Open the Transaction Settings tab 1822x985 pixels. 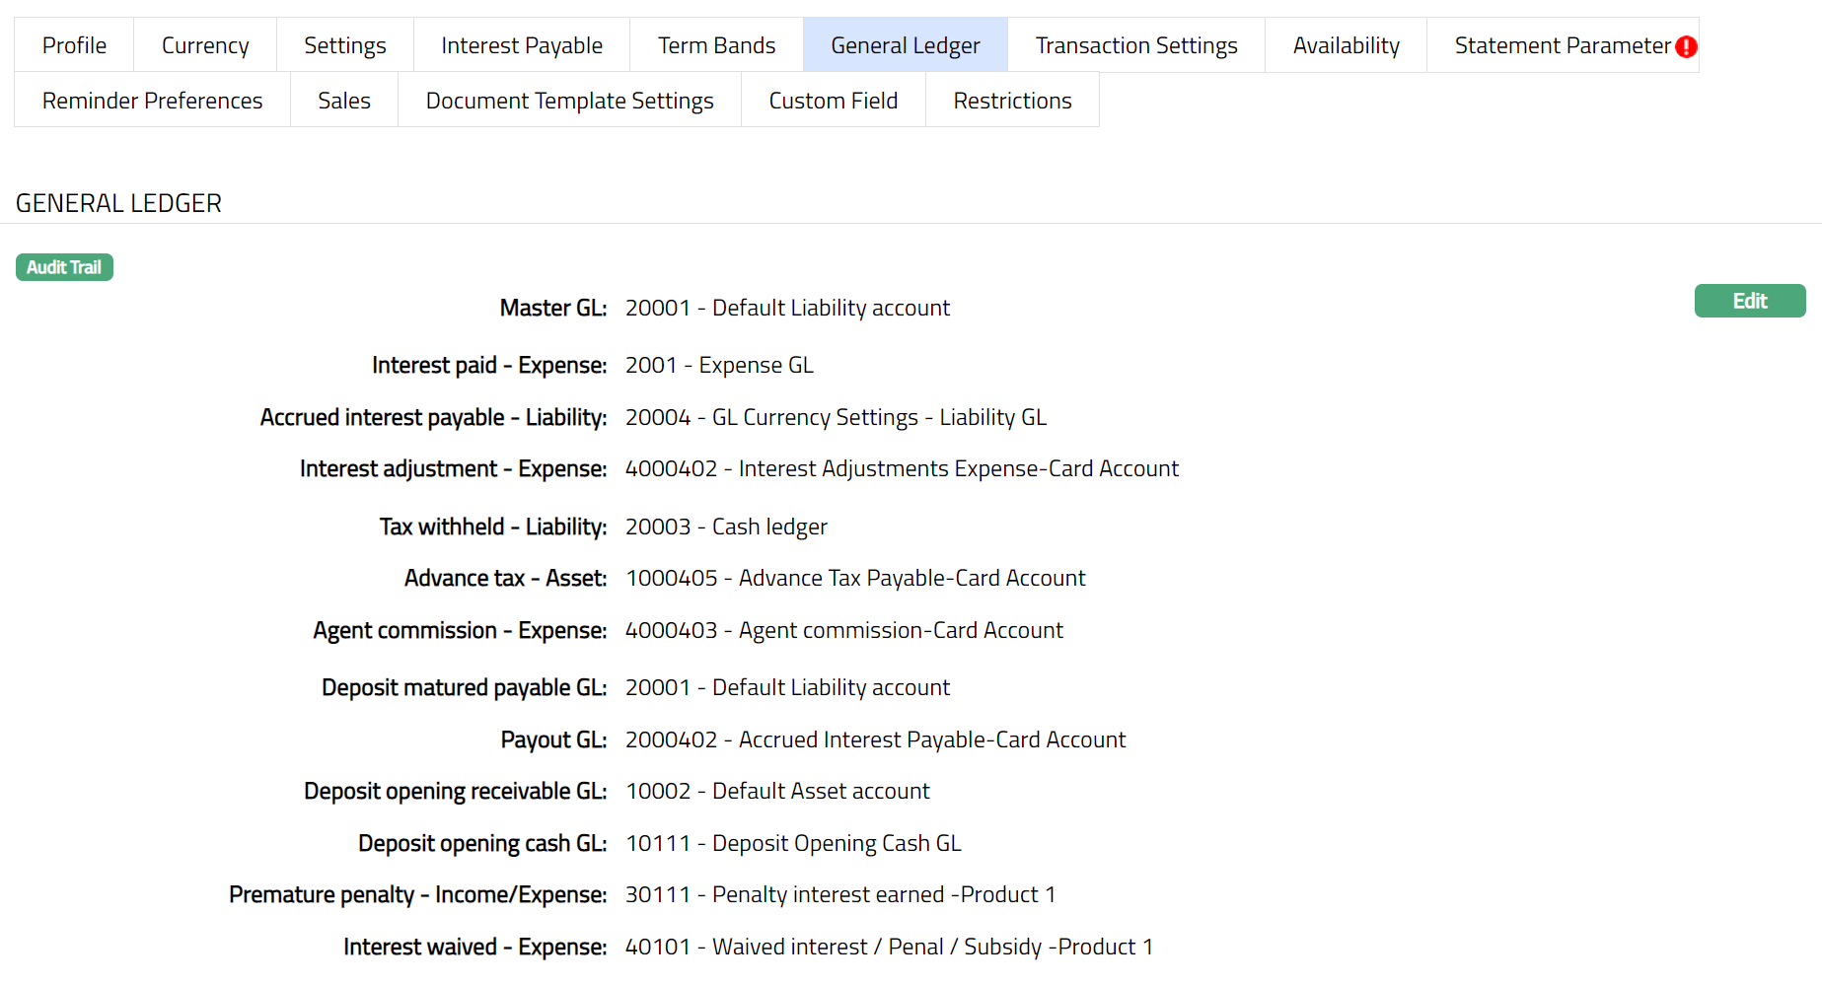click(1135, 45)
